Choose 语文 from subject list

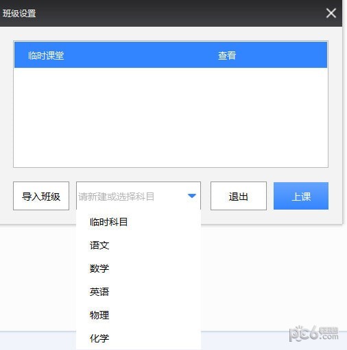pyautogui.click(x=139, y=245)
